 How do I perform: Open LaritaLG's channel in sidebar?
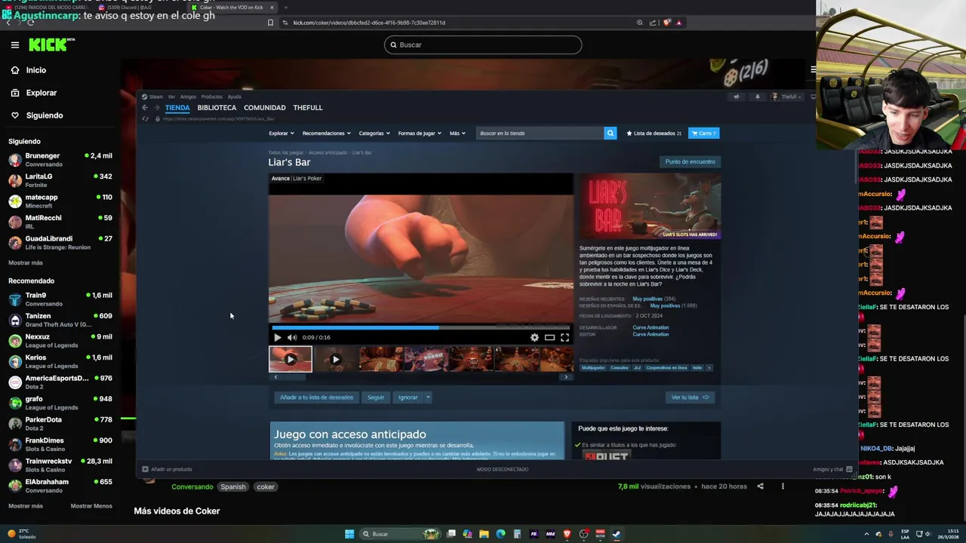(x=60, y=180)
